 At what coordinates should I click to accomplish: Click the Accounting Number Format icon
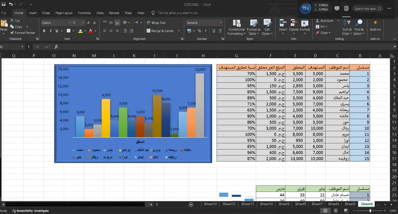[x=189, y=31]
